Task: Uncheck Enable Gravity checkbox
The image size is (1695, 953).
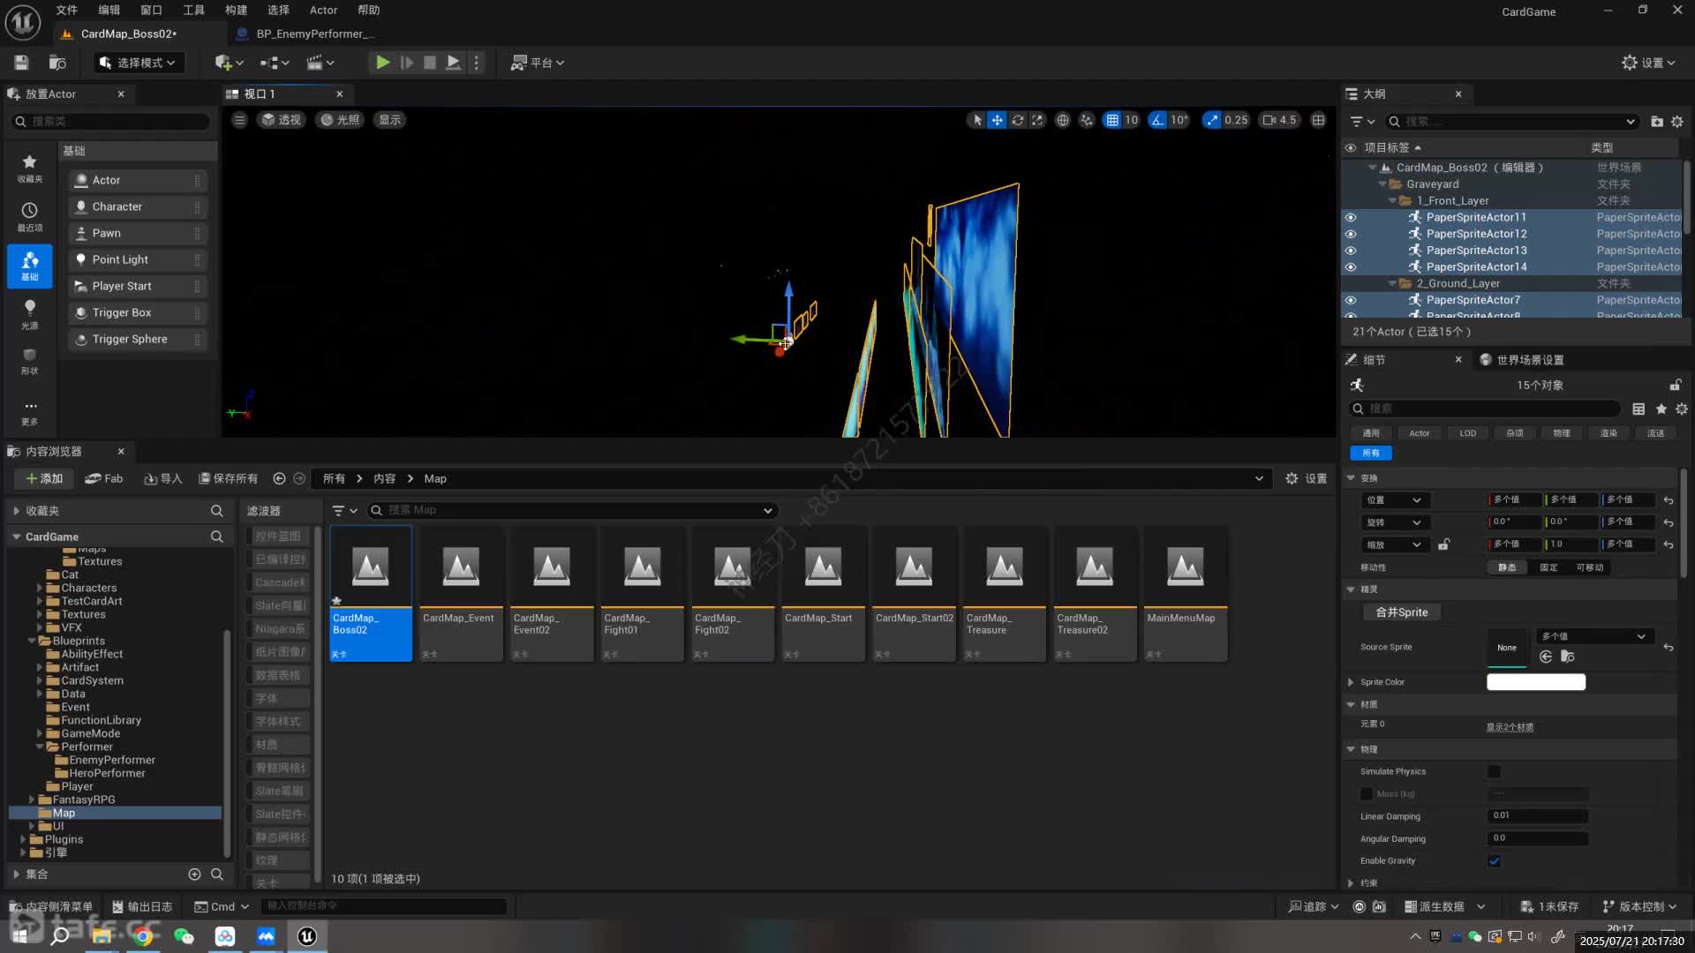Action: 1494,861
